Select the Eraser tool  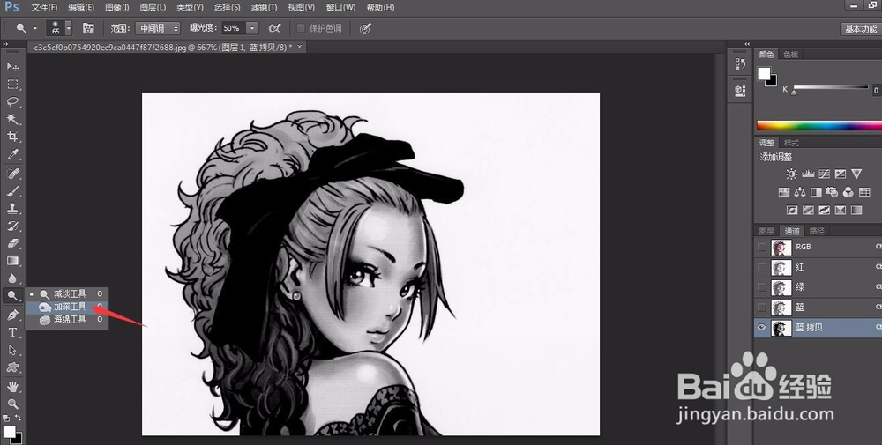[x=12, y=243]
